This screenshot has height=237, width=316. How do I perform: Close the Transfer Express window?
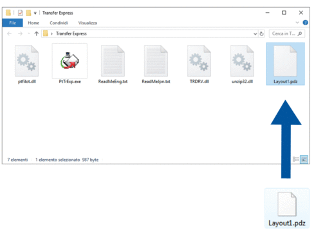click(301, 13)
